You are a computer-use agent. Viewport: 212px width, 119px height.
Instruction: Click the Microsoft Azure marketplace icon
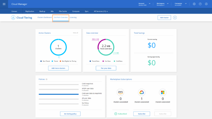pos(162,92)
